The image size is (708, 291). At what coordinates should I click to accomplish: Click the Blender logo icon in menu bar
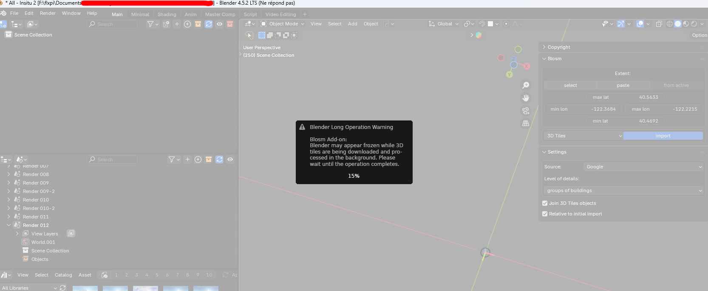click(3, 13)
